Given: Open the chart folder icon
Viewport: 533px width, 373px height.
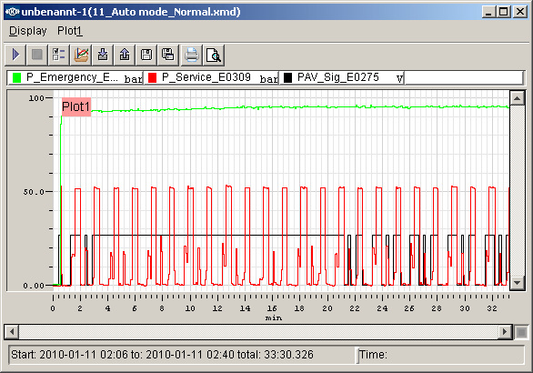Looking at the screenshot, I should pos(81,55).
